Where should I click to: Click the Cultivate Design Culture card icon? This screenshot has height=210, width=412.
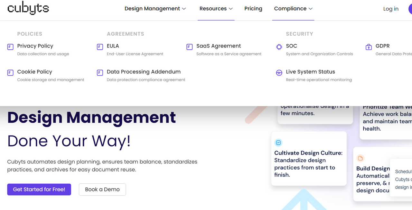[x=278, y=143]
